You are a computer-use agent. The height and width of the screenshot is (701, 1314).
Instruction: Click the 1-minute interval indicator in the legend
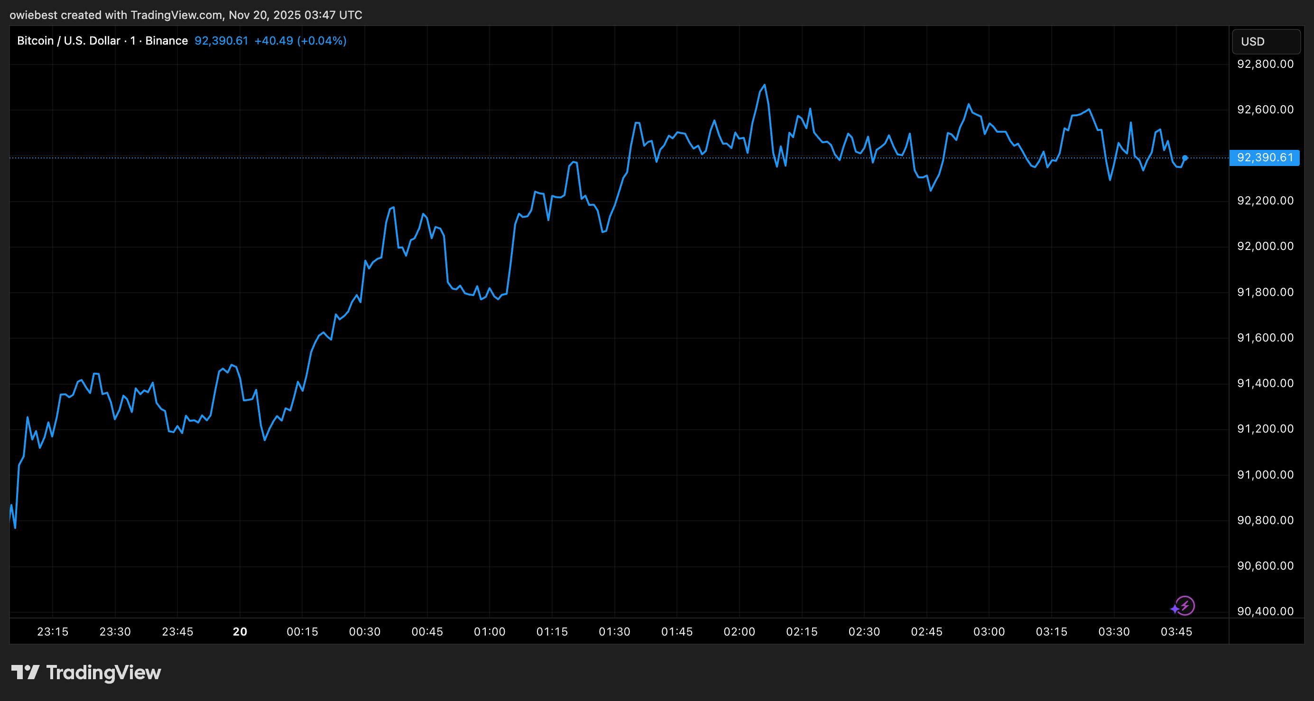(x=134, y=40)
